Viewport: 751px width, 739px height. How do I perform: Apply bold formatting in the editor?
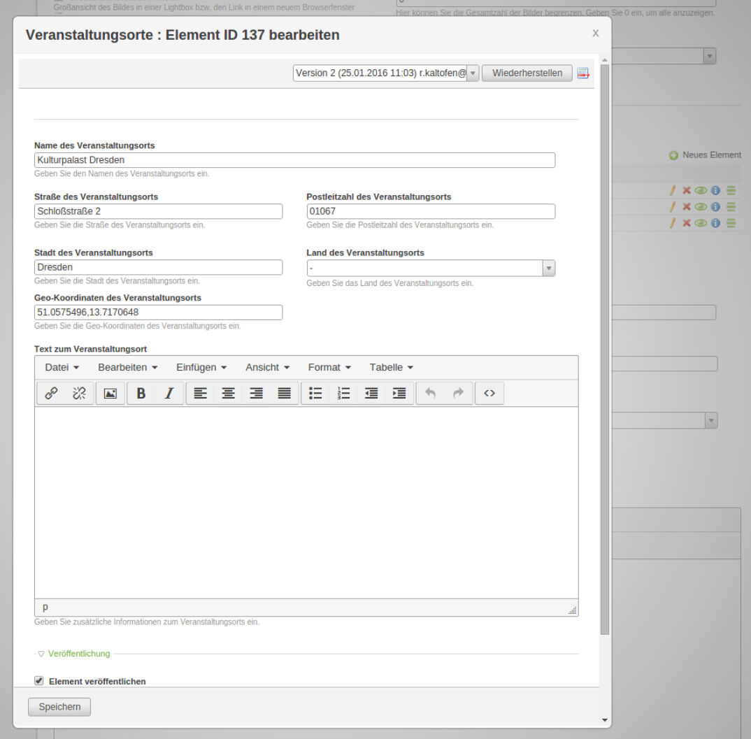141,393
